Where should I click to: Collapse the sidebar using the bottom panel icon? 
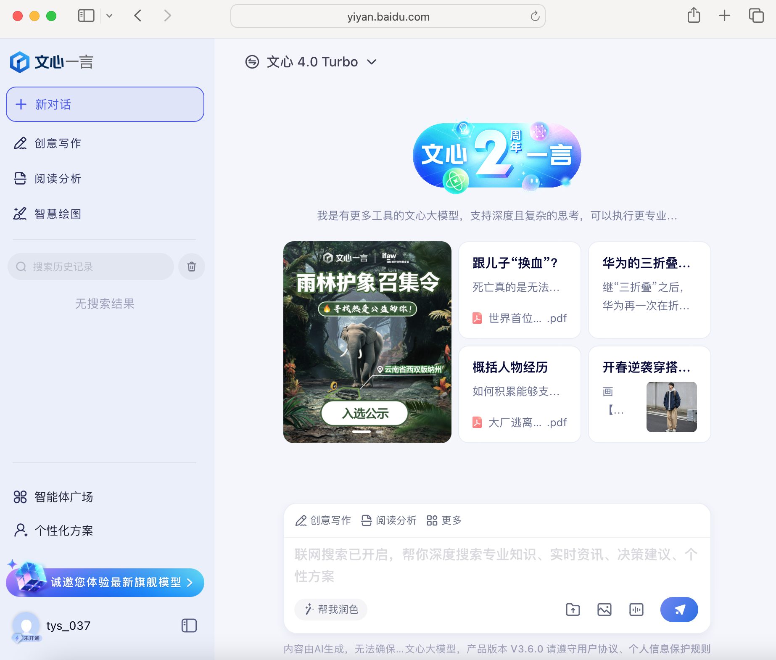point(189,626)
